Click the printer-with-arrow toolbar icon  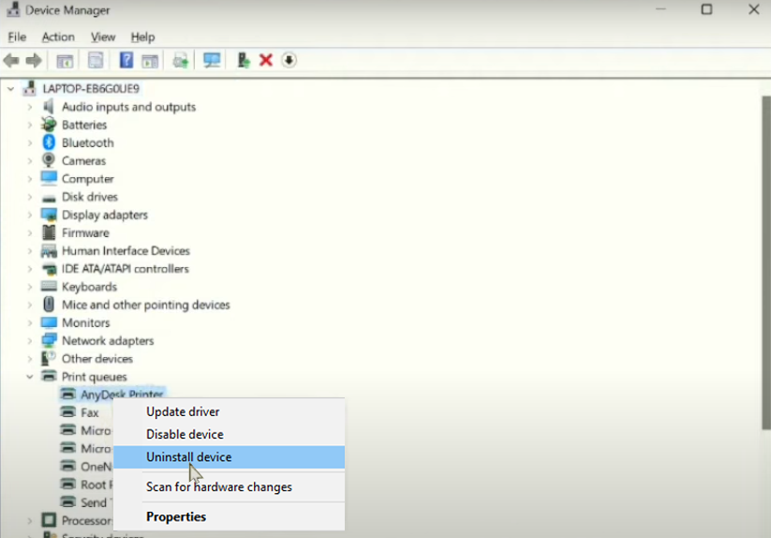pos(181,61)
